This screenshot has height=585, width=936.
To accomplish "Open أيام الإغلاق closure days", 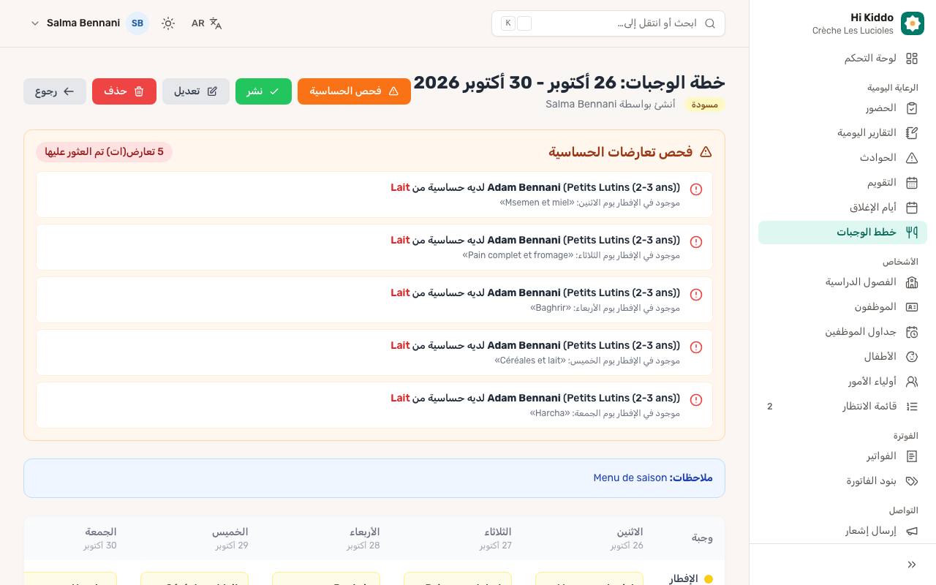I will pyautogui.click(x=842, y=208).
